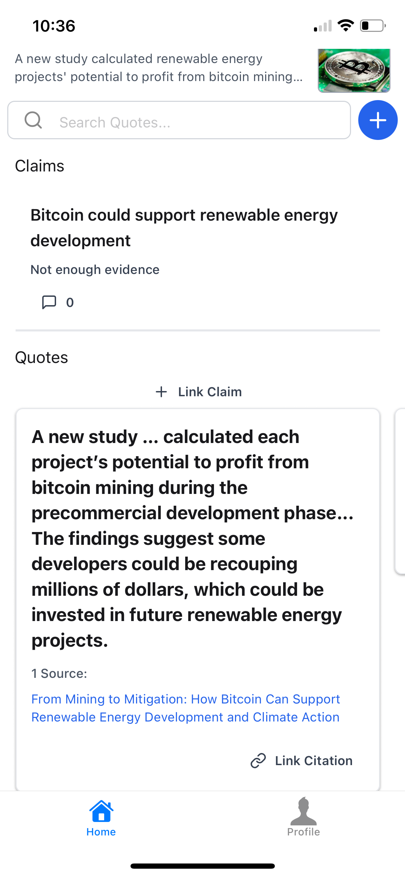
Task: Tap the blue plus add button
Action: tap(378, 120)
